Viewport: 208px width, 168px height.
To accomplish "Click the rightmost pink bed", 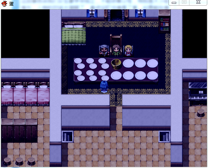I will 43,94.
